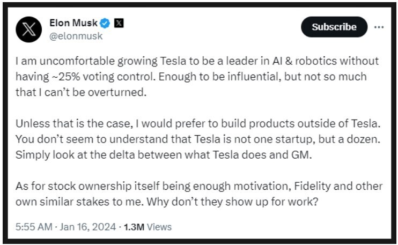Open the three-dot more options menu
The height and width of the screenshot is (245, 398).
(379, 27)
